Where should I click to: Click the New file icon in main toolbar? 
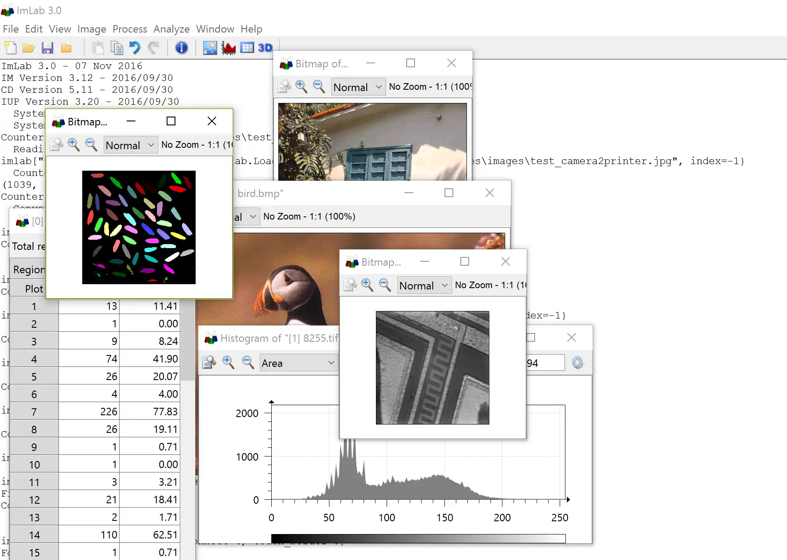point(10,48)
